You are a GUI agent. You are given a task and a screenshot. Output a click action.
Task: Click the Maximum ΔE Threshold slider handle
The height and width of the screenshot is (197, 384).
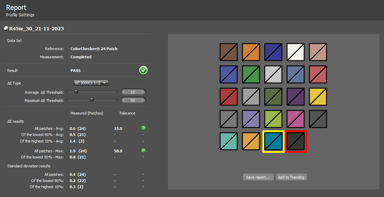coord(91,100)
